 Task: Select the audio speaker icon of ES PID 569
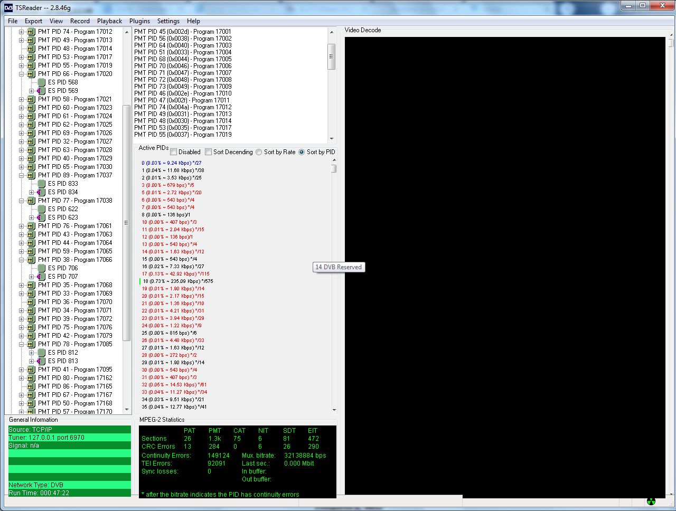tap(41, 91)
